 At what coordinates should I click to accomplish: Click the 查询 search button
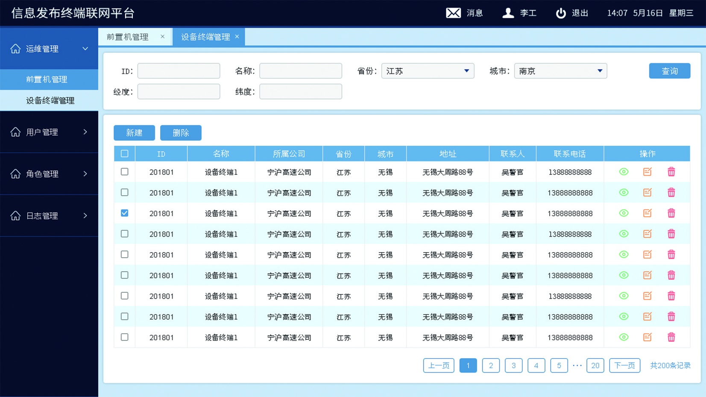click(x=669, y=71)
